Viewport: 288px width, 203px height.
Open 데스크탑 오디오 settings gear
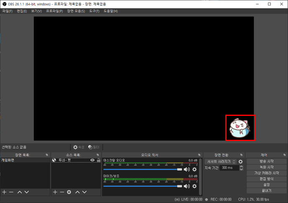tap(194, 170)
